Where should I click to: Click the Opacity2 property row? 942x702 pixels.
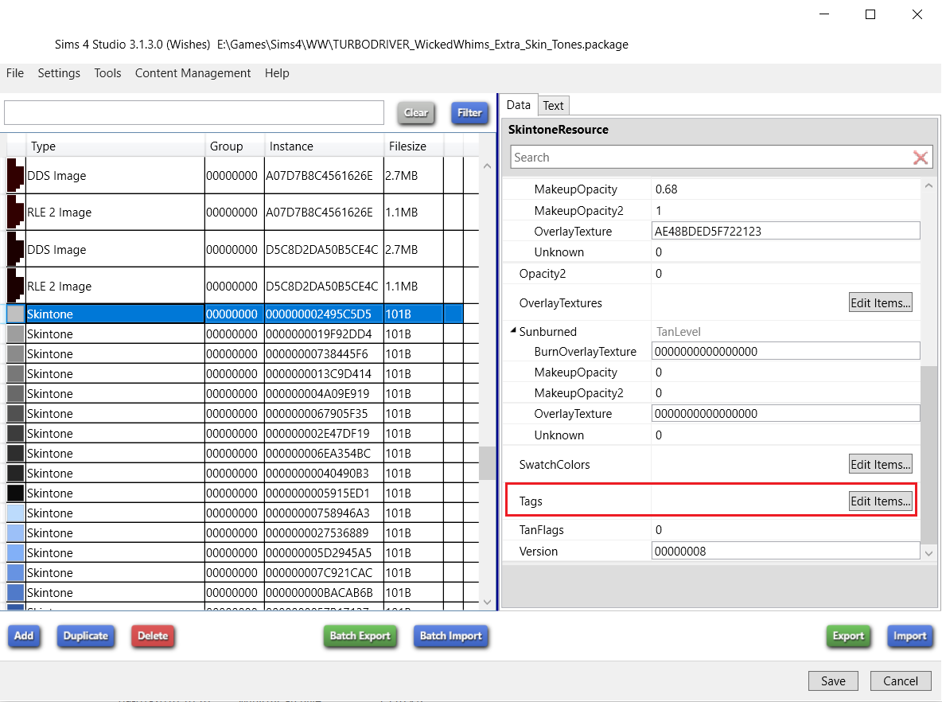coord(711,274)
